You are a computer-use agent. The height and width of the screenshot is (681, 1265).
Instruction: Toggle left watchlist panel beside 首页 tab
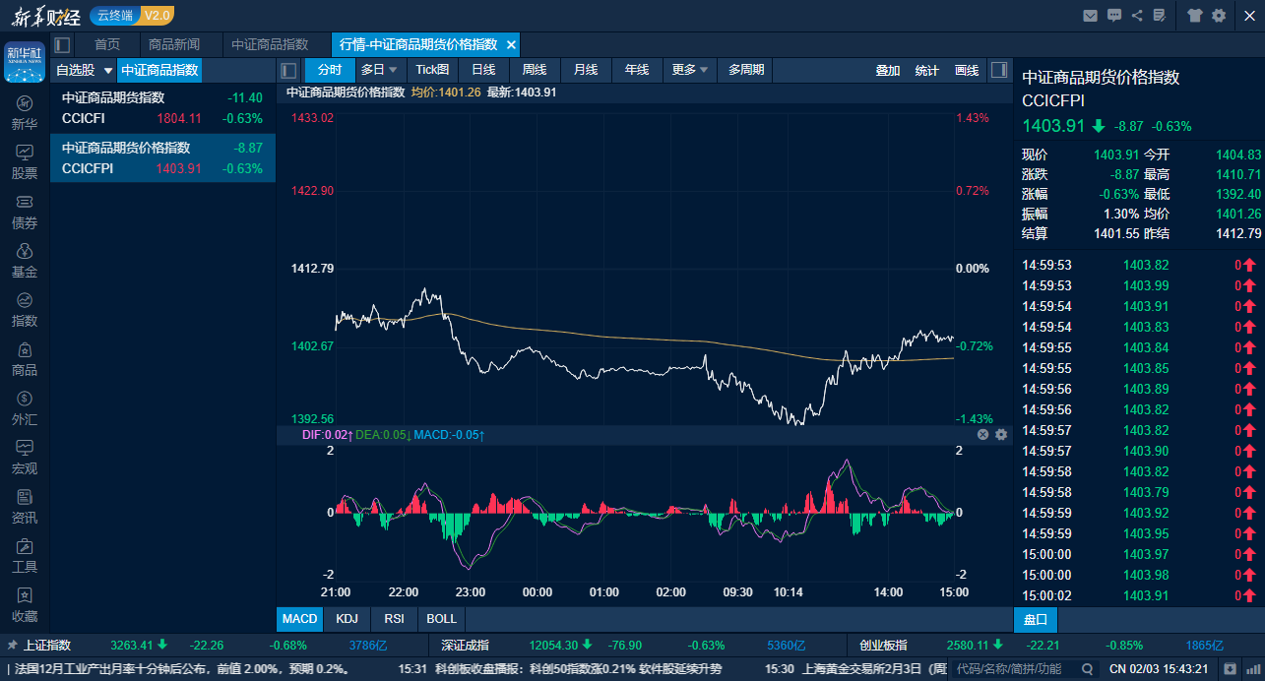[62, 44]
